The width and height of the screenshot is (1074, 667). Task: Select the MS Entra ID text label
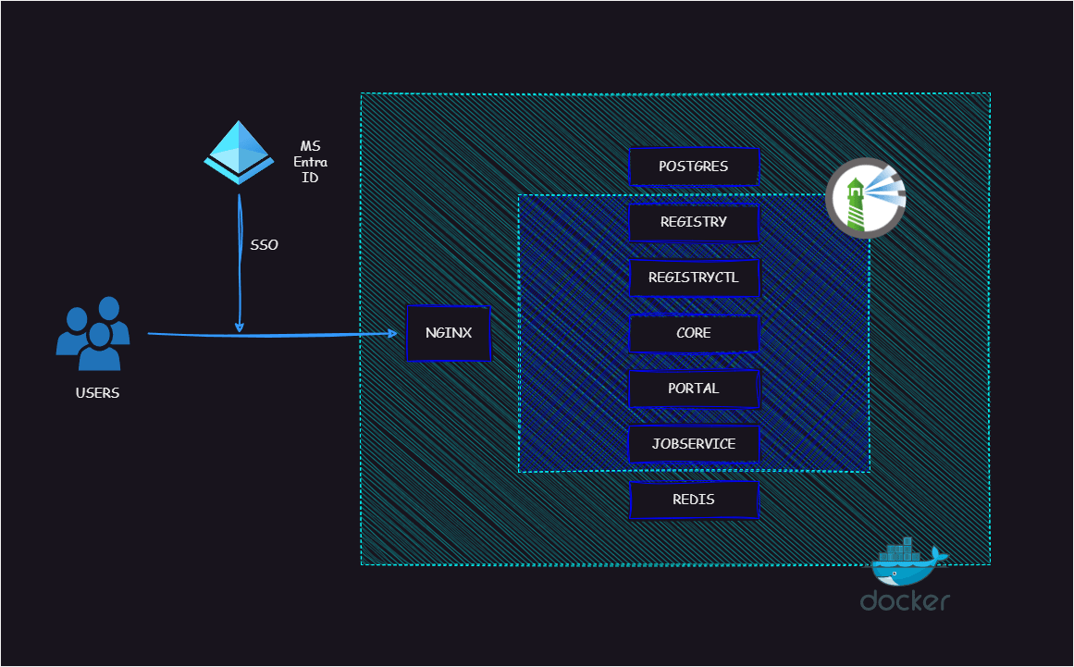[310, 162]
